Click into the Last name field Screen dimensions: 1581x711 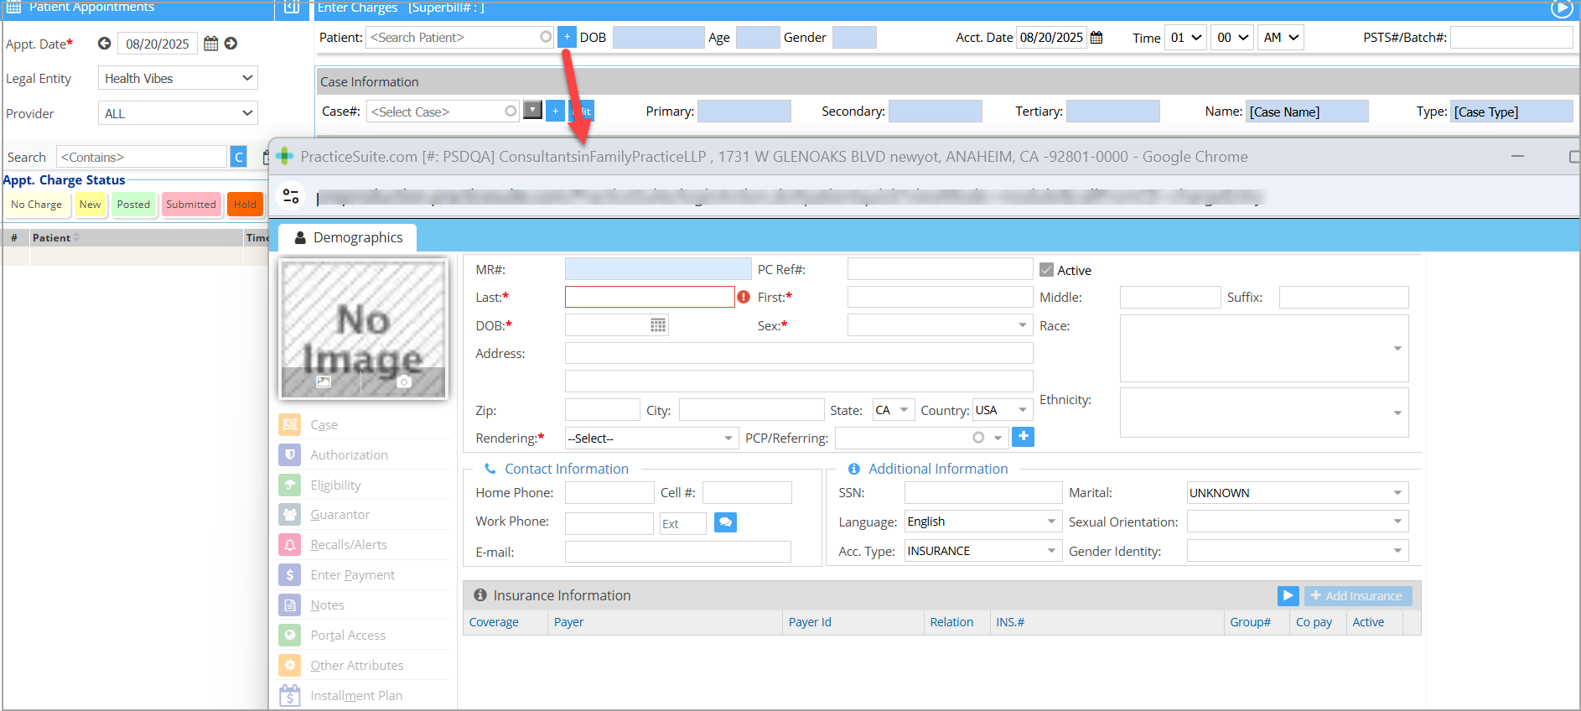650,297
